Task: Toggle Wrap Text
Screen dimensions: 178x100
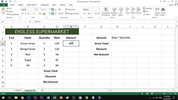Action: (x=70, y=9)
